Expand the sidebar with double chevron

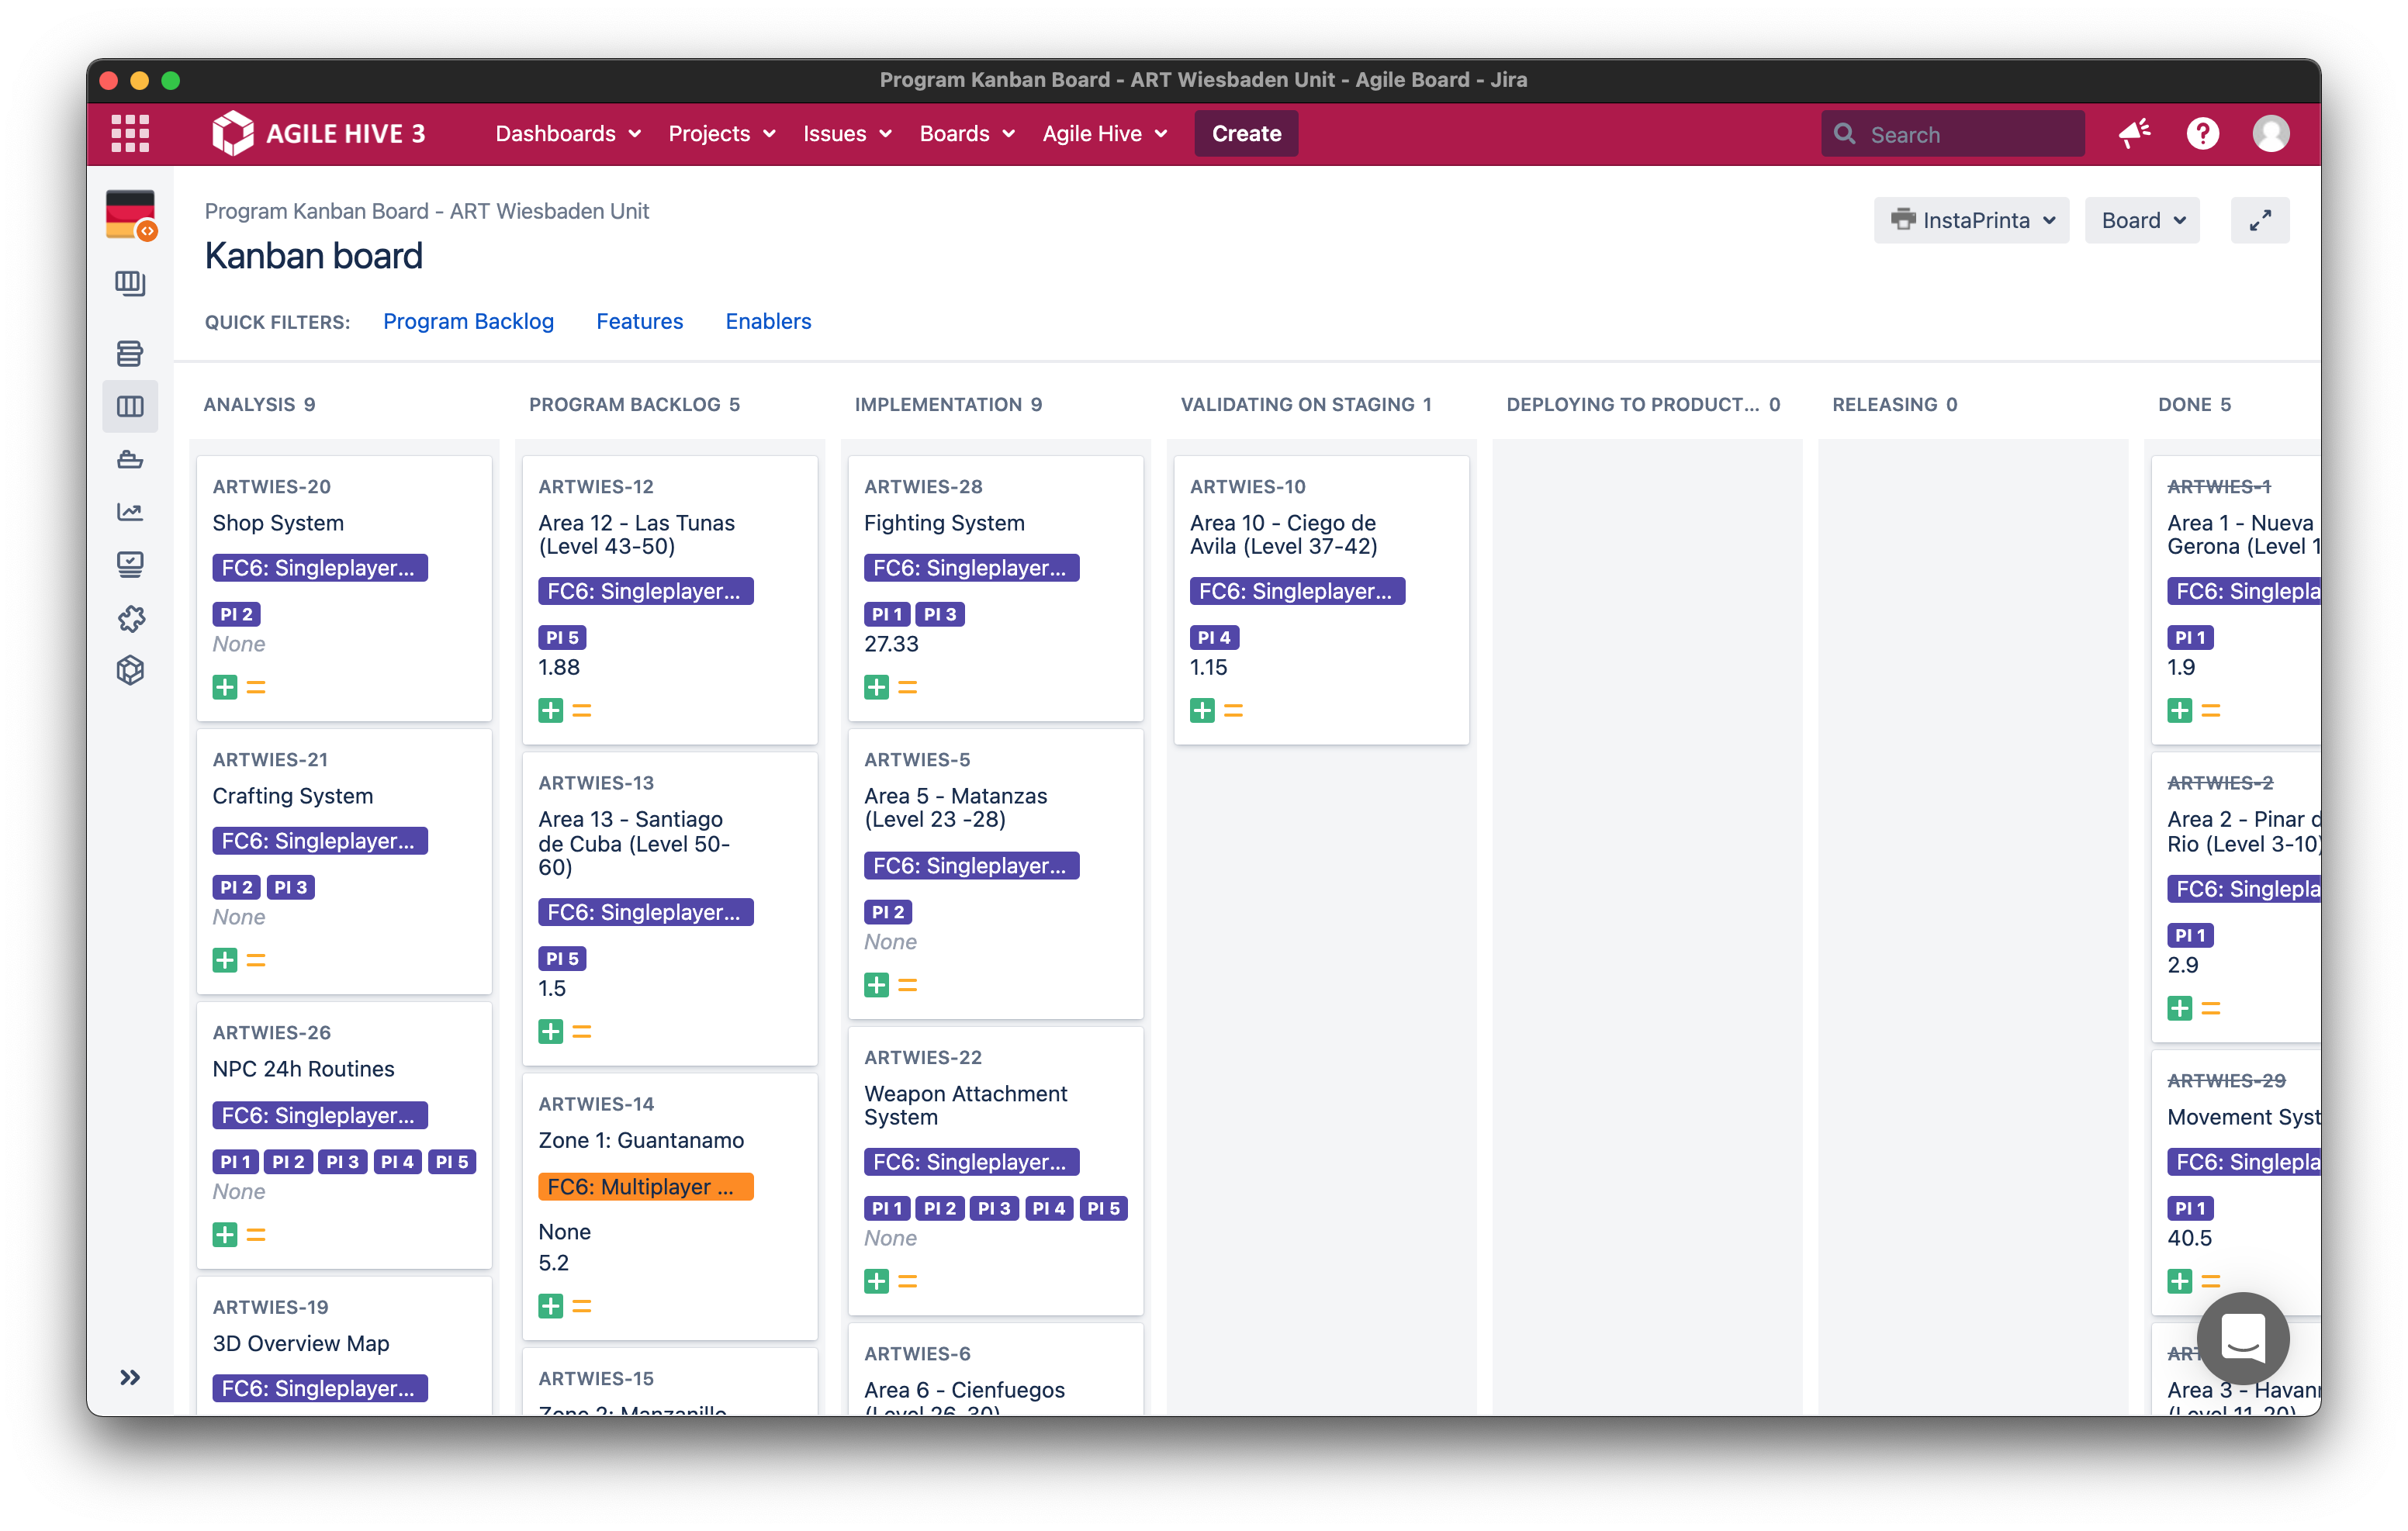[130, 1377]
